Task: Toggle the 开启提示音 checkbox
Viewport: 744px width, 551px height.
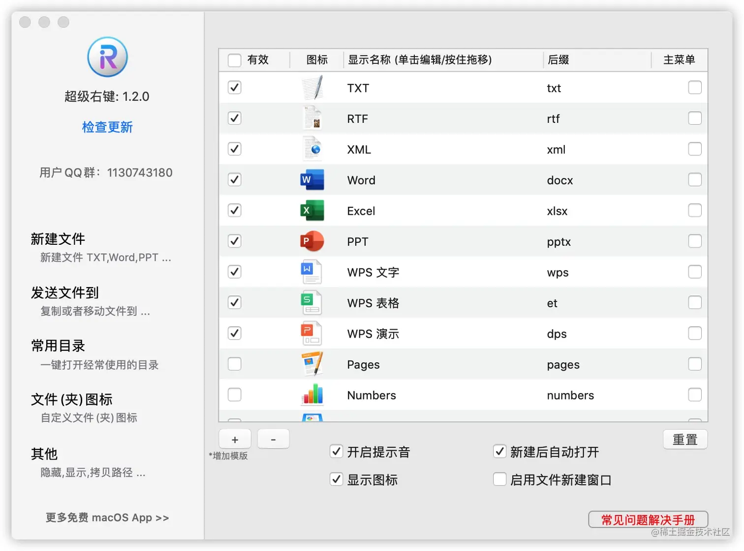Action: (336, 451)
